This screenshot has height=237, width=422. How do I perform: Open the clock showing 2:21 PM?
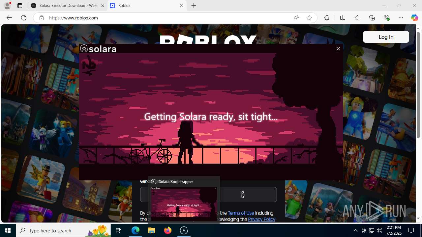coord(394,230)
